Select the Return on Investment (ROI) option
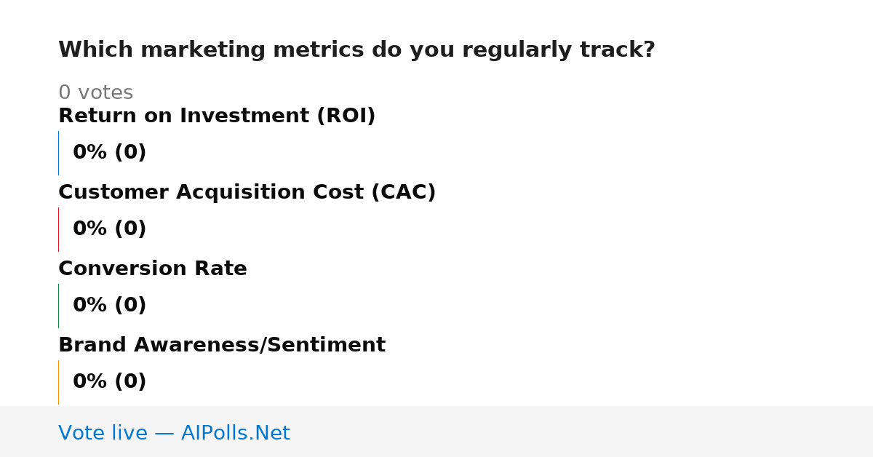 click(x=217, y=116)
